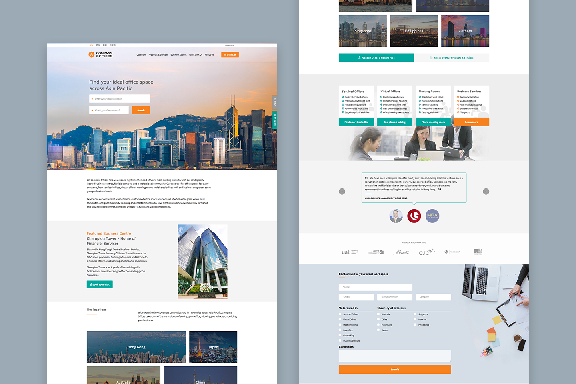Open the vertical Share side tab
This screenshot has height=384, width=576.
pos(275,103)
